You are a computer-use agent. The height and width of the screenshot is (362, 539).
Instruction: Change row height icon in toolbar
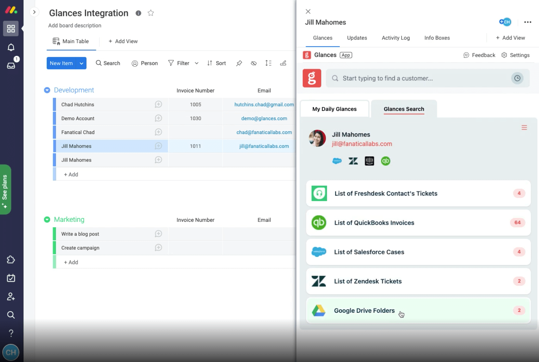tap(268, 63)
